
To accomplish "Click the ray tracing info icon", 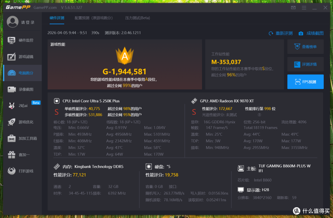I will 259,115.
